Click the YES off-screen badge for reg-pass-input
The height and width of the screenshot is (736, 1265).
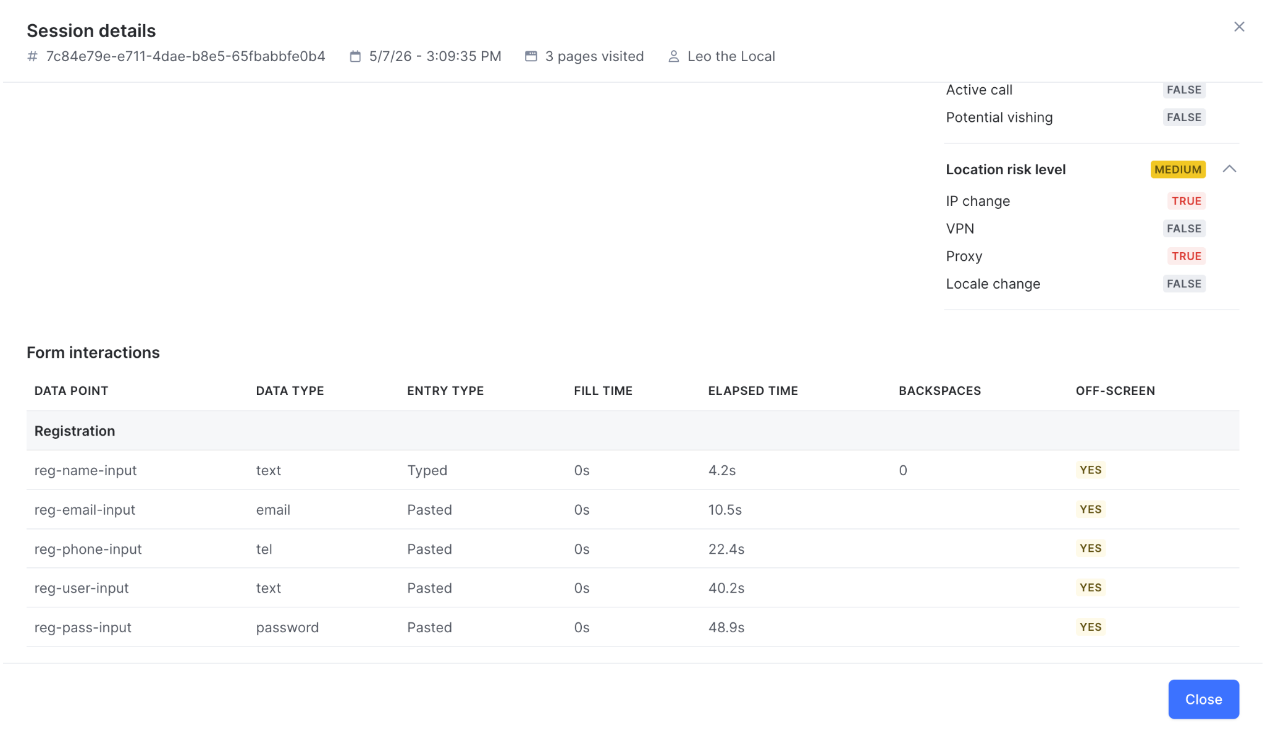(1090, 627)
